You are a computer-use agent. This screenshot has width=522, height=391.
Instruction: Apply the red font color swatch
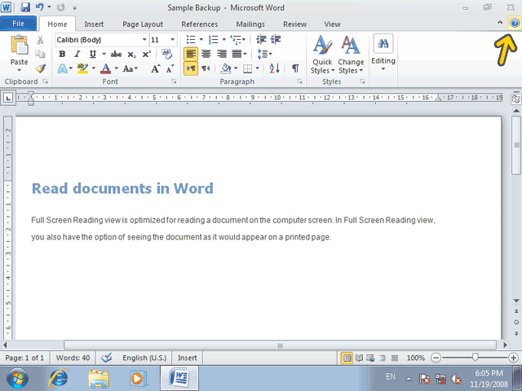pos(106,68)
